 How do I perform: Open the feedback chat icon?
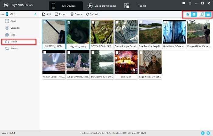[x=183, y=3]
